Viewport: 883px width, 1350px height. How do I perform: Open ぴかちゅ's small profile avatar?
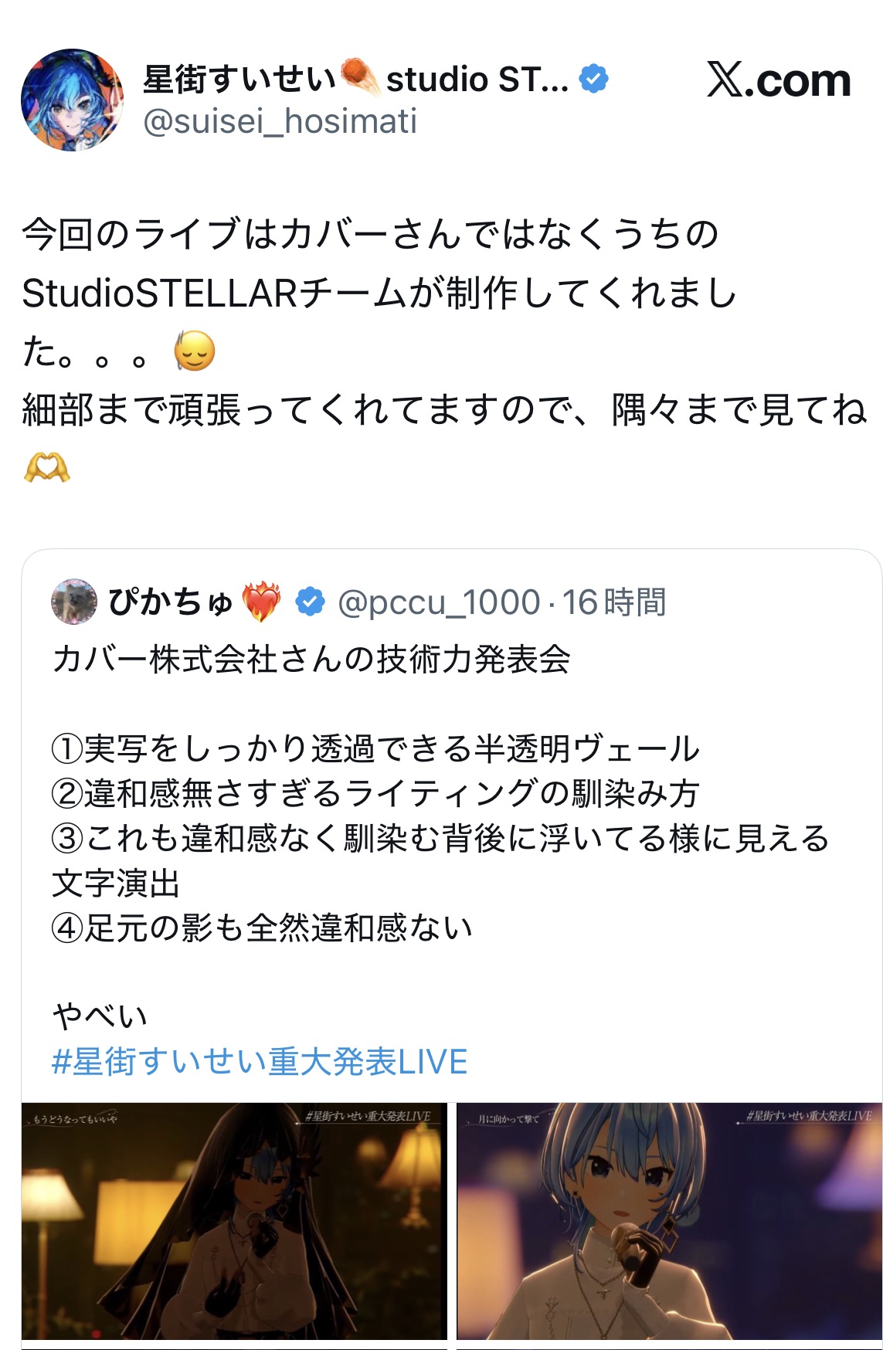coord(74,601)
